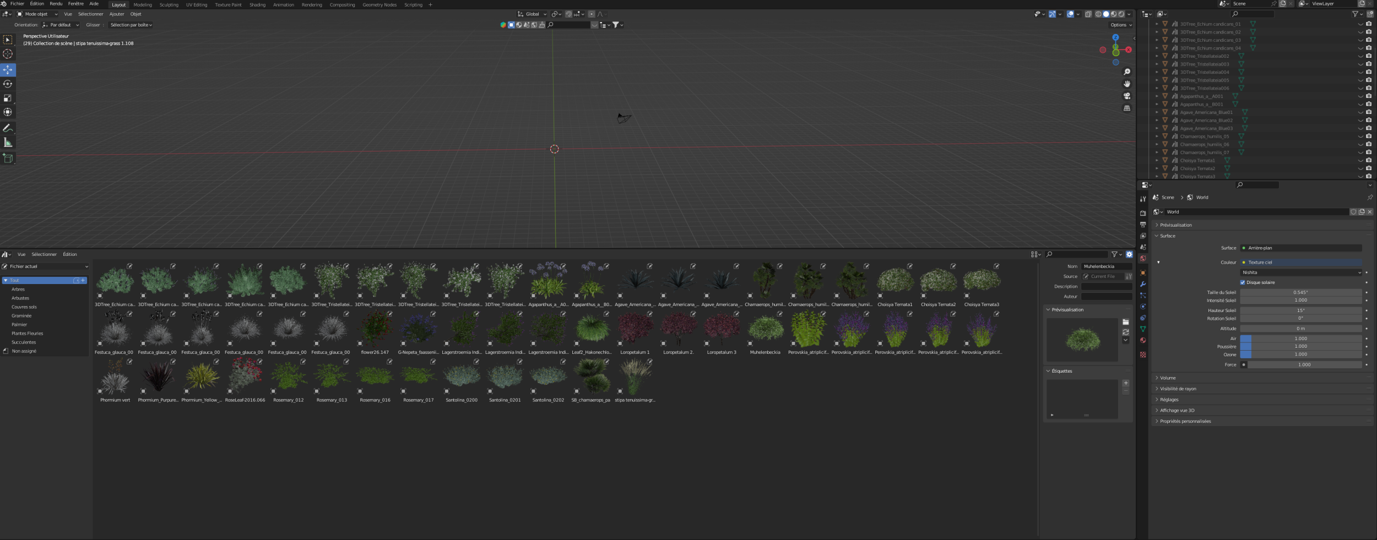The height and width of the screenshot is (540, 1377).
Task: Open the Rendu menu
Action: point(56,4)
